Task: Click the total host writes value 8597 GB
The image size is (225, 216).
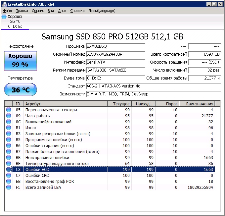Action: coord(204,54)
